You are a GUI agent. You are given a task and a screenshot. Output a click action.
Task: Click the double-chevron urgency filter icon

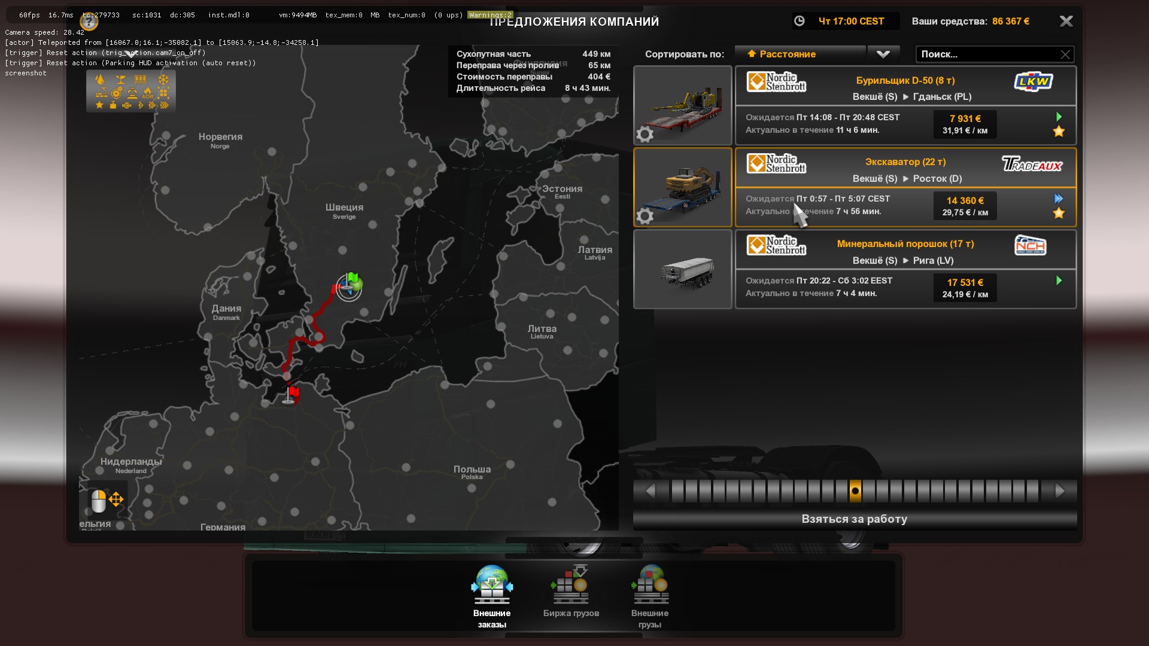pyautogui.click(x=152, y=105)
